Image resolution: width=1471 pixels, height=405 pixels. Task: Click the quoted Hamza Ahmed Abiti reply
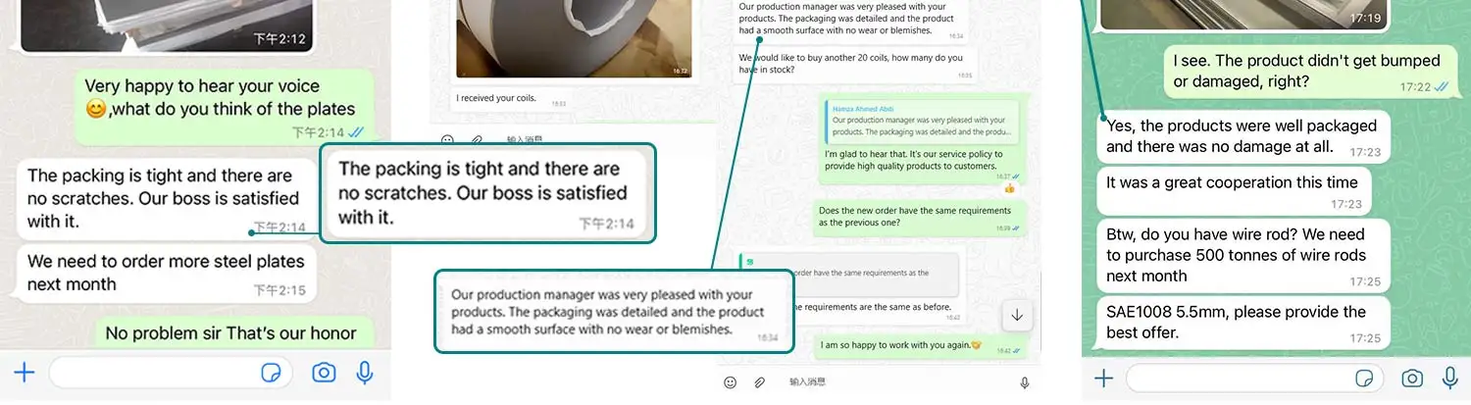[919, 120]
